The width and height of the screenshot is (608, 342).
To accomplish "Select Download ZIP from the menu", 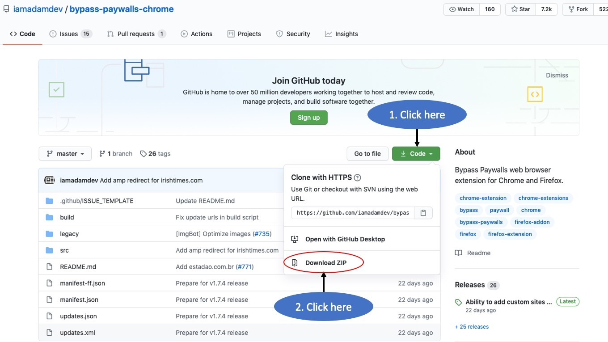I will pyautogui.click(x=325, y=263).
